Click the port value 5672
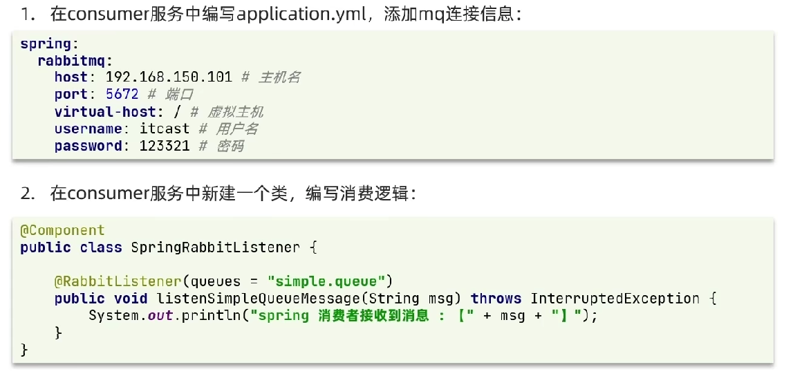The width and height of the screenshot is (793, 376). click(122, 94)
